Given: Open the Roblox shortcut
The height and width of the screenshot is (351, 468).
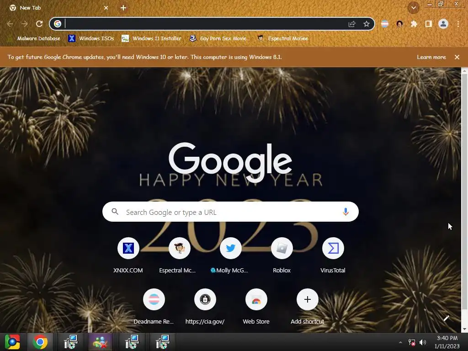Looking at the screenshot, I should [282, 255].
